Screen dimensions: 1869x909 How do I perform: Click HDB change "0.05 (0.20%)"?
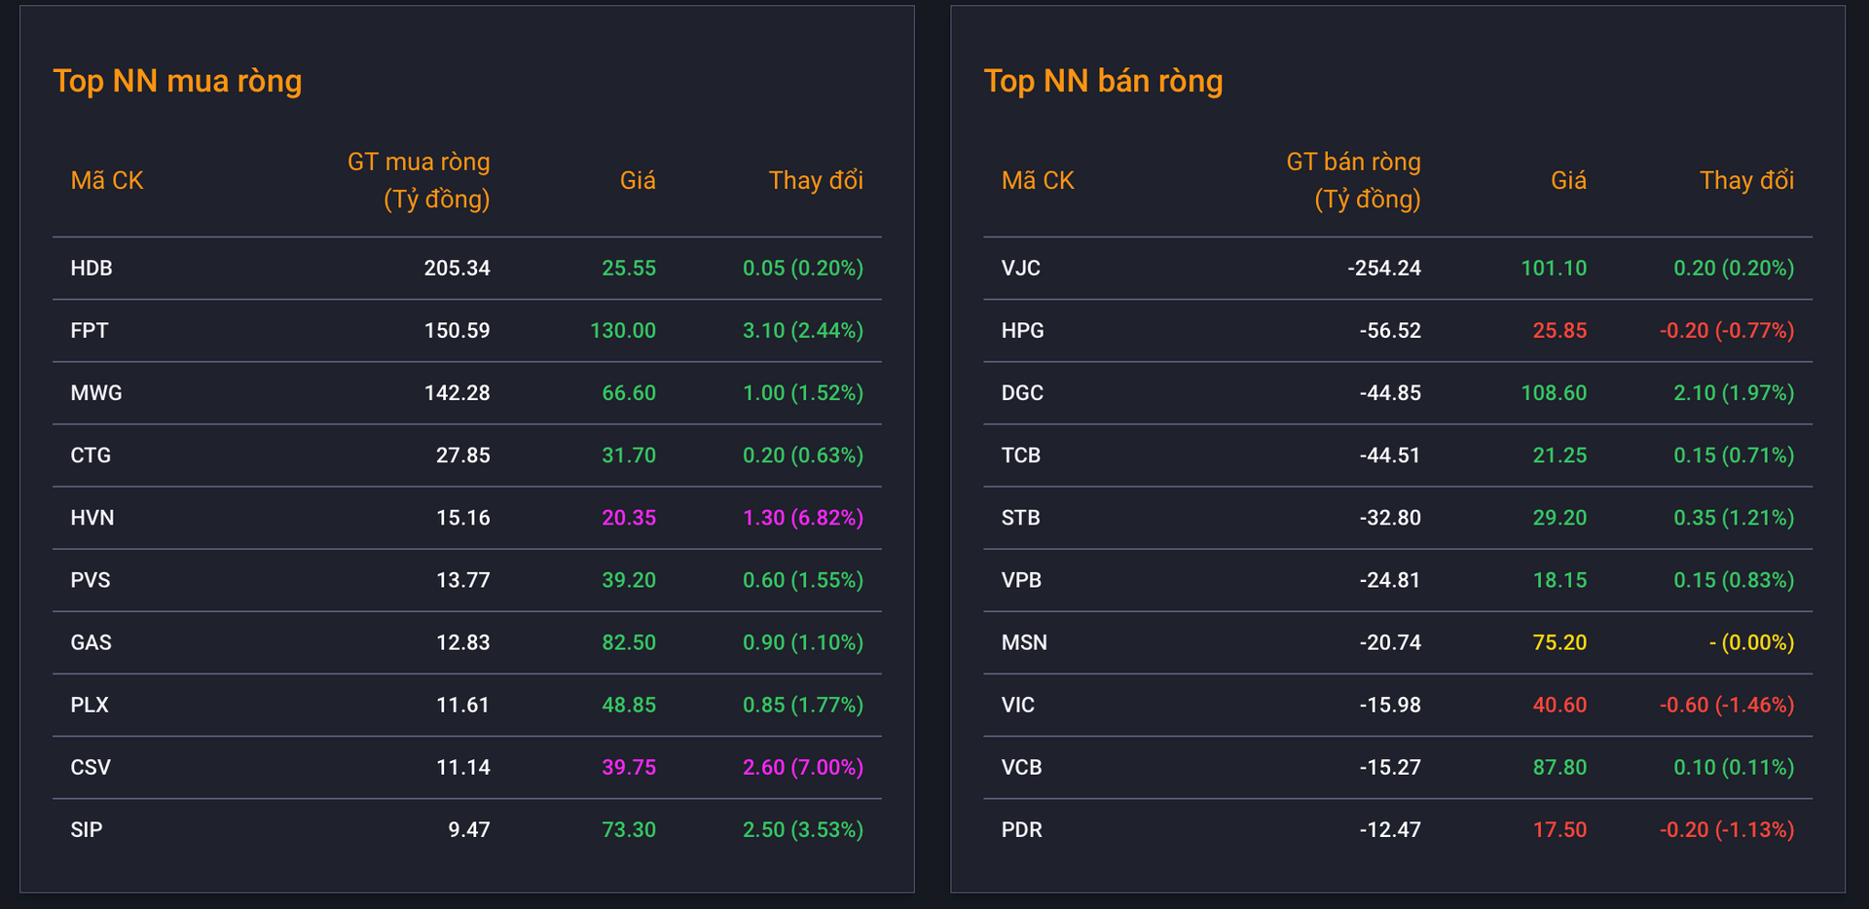pyautogui.click(x=803, y=268)
